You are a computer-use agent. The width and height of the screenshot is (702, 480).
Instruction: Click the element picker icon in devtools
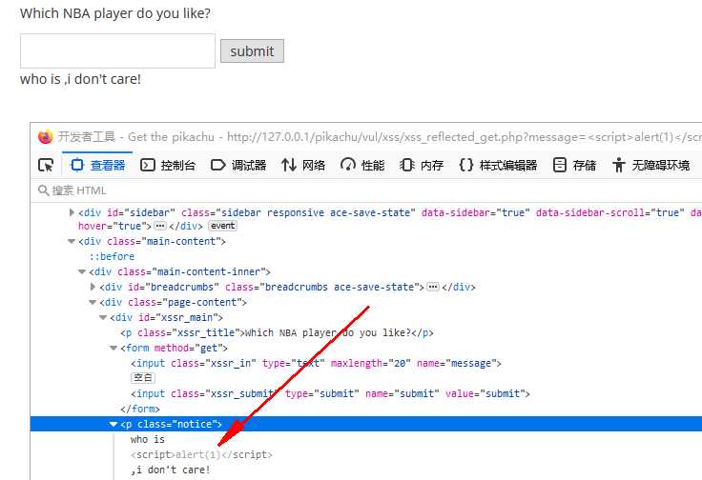click(x=46, y=166)
